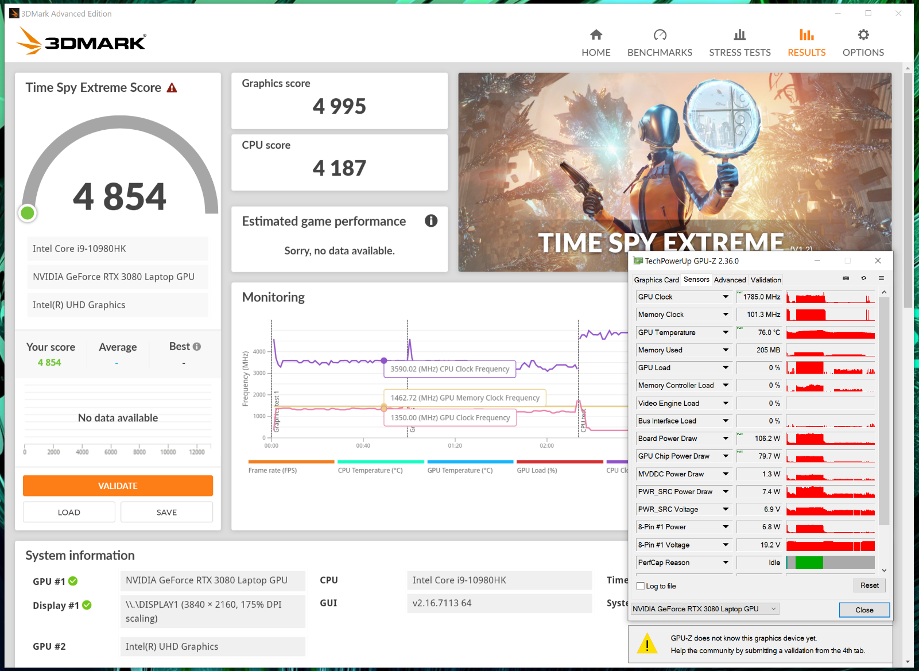The height and width of the screenshot is (671, 919).
Task: Click the Graphics score value 4 995
Action: coord(339,106)
